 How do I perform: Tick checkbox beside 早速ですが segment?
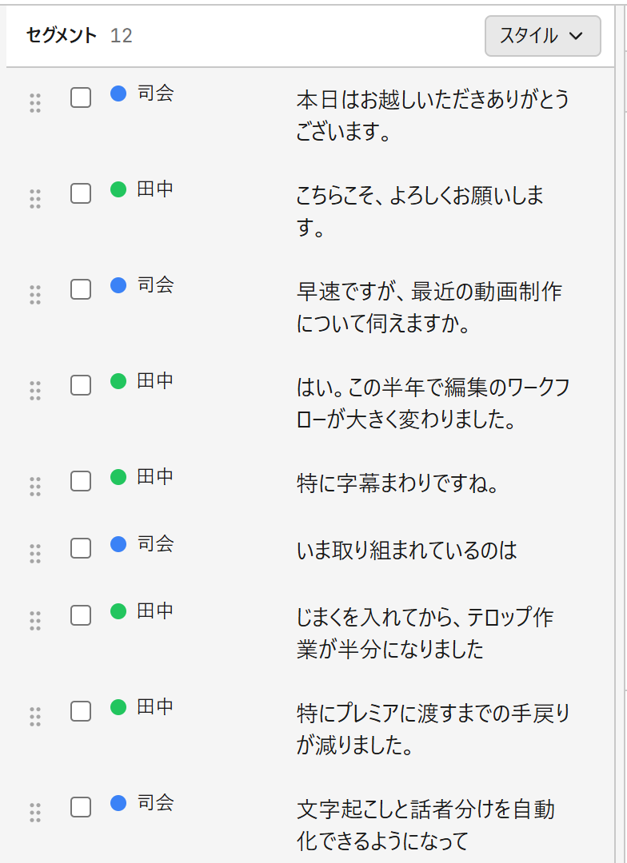(81, 289)
